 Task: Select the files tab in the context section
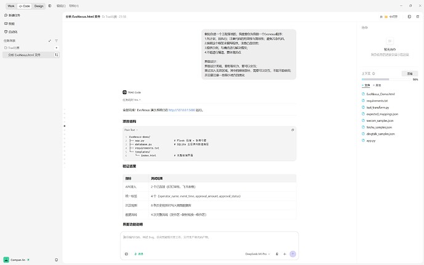coord(366,85)
